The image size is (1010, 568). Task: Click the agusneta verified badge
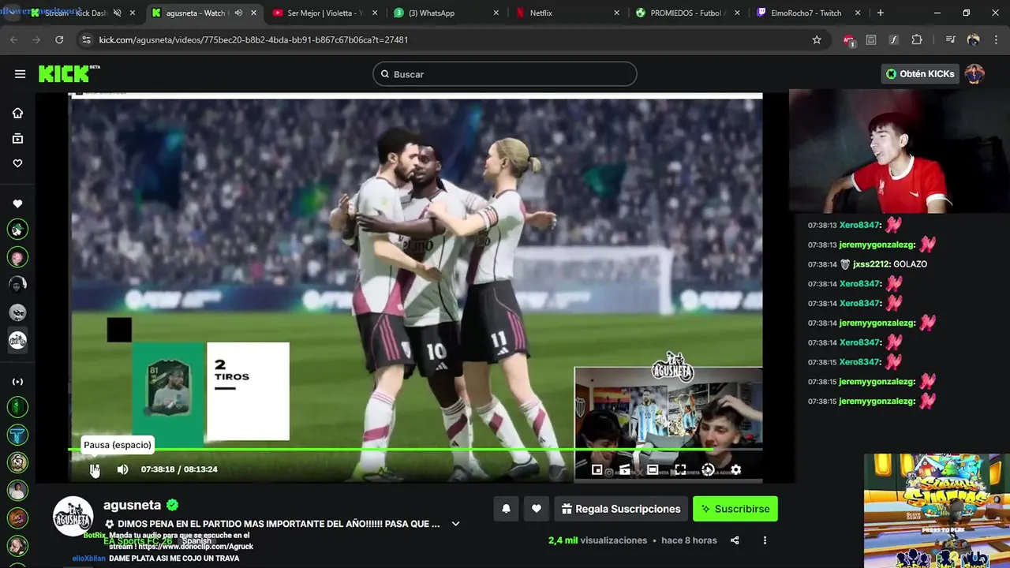coord(172,505)
